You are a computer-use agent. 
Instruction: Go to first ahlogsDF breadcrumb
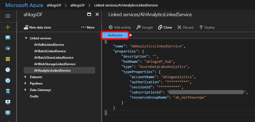[54, 5]
